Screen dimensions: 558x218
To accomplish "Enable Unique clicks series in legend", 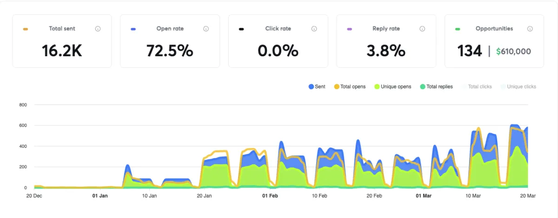I will click(518, 86).
